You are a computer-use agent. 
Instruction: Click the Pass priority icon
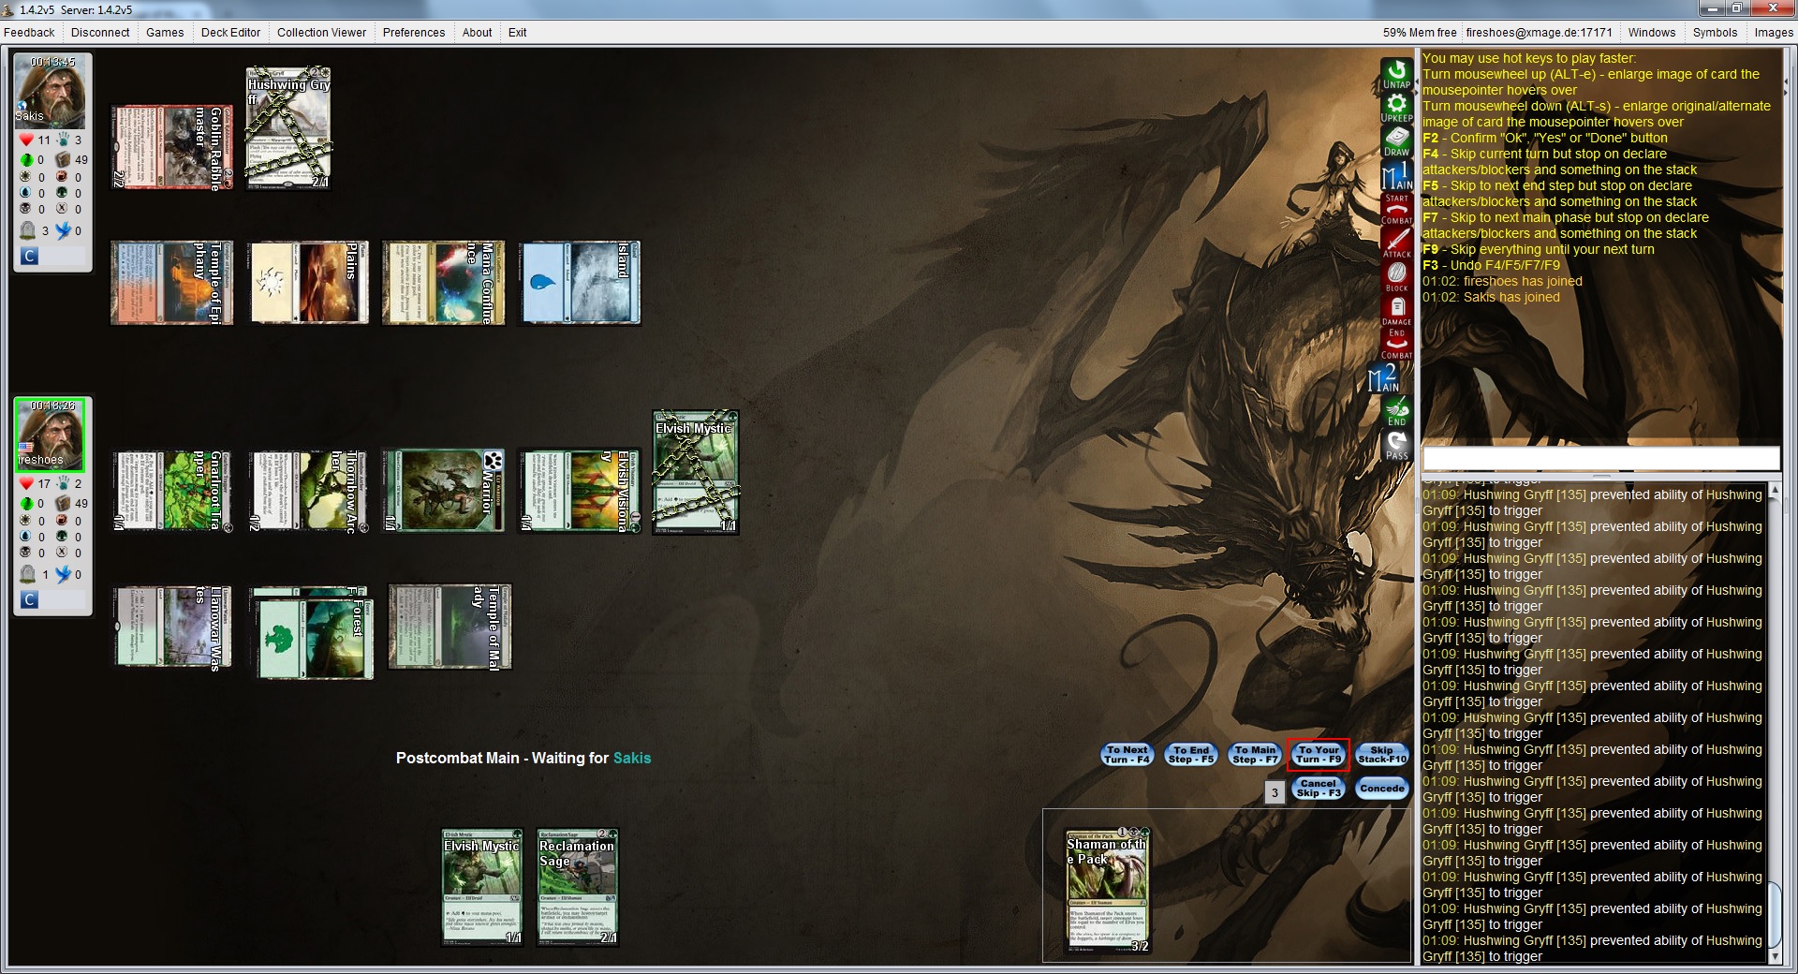click(1396, 446)
